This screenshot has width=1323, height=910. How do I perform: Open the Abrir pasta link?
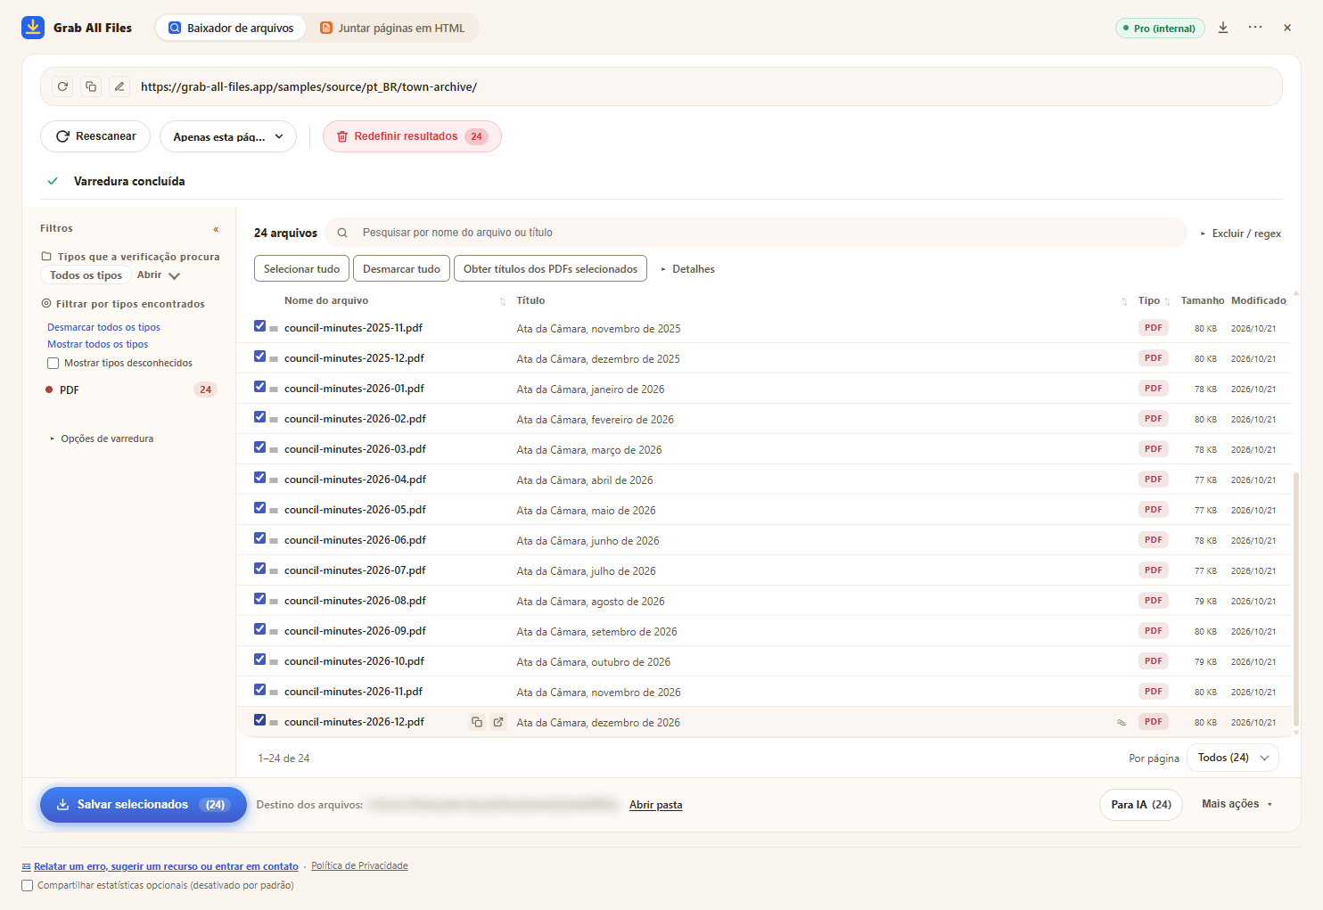pyautogui.click(x=655, y=805)
